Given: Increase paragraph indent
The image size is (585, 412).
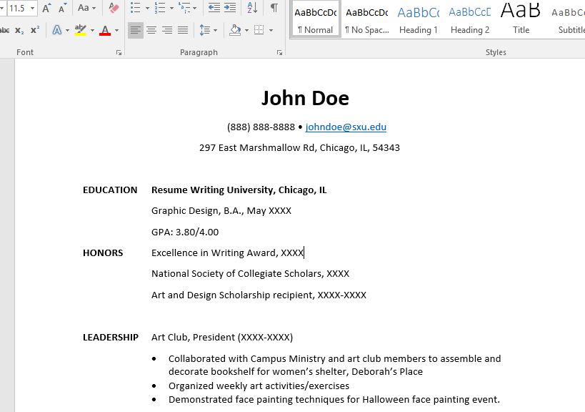Looking at the screenshot, I should point(230,8).
